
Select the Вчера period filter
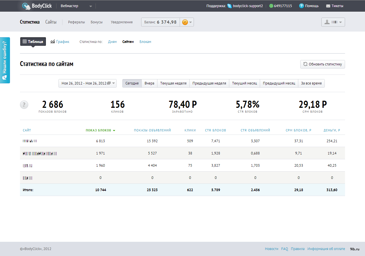point(149,83)
